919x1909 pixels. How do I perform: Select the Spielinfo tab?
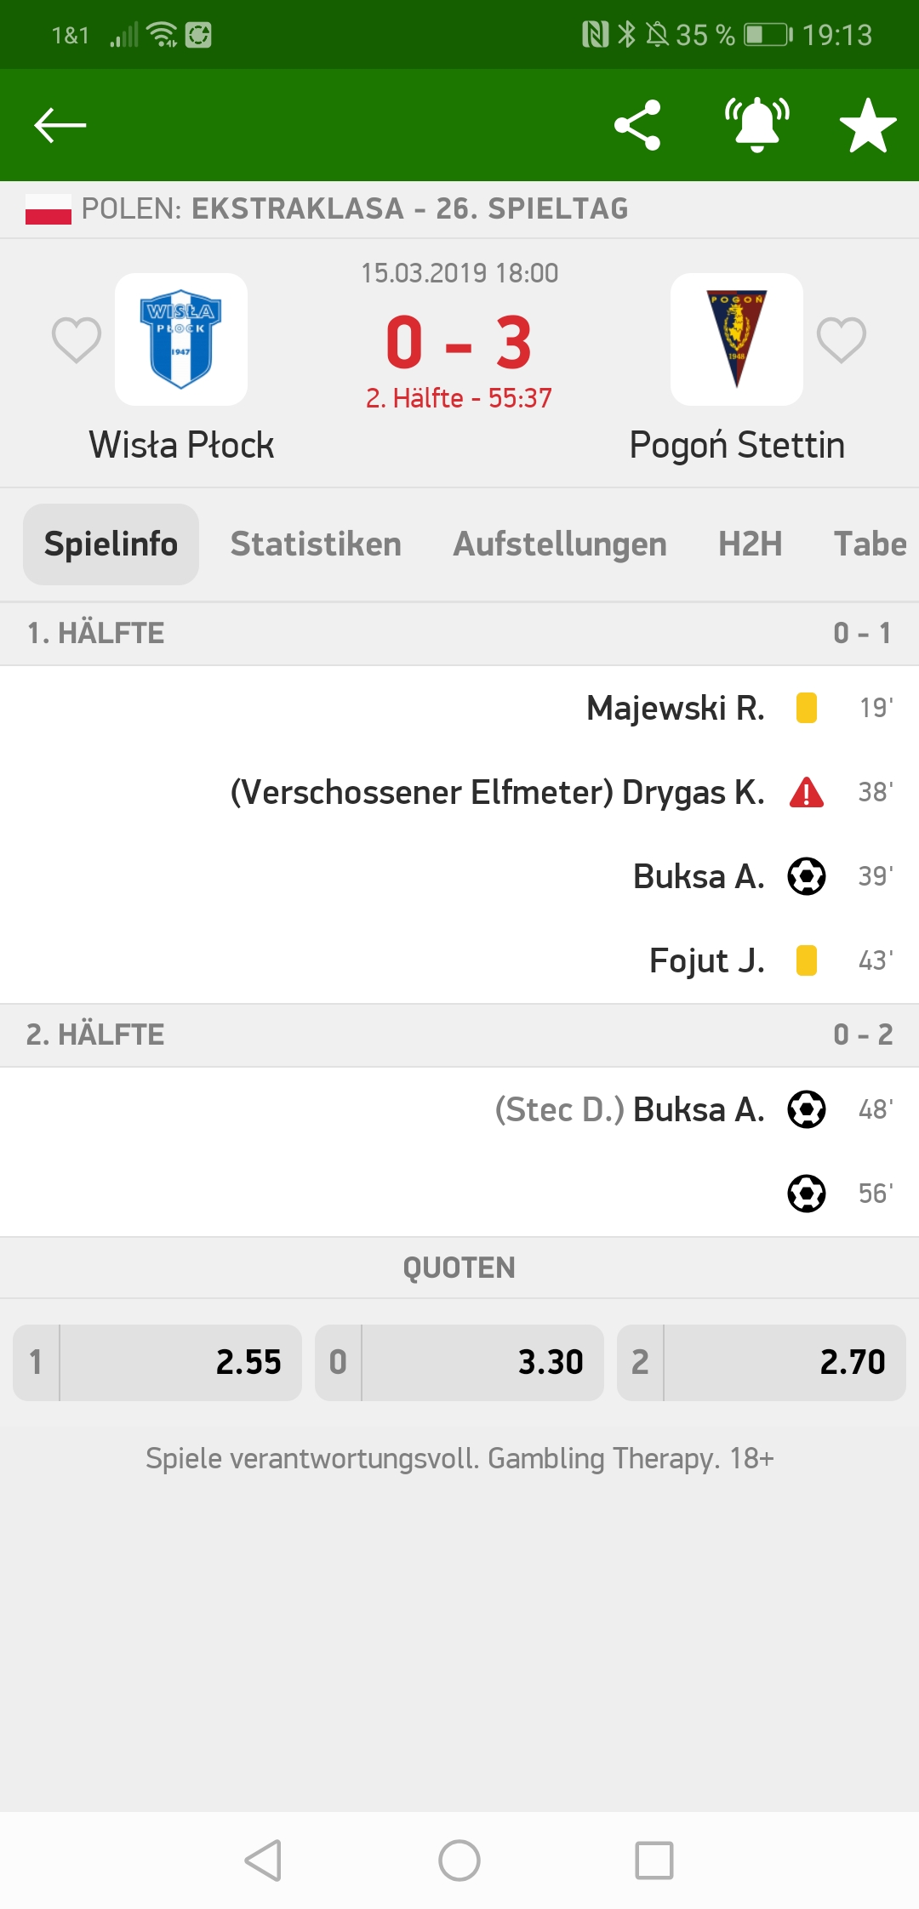pyautogui.click(x=111, y=544)
